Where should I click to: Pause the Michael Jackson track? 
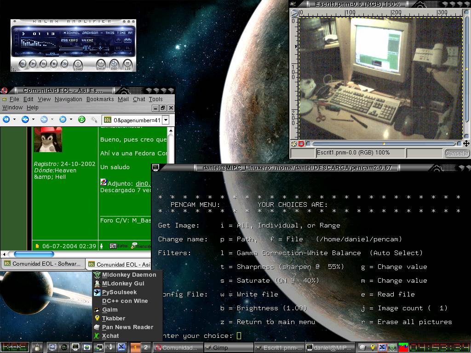click(x=43, y=64)
